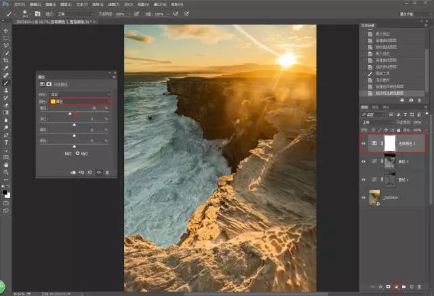Select the Selective Color layer mask thumbnail

coord(390,144)
